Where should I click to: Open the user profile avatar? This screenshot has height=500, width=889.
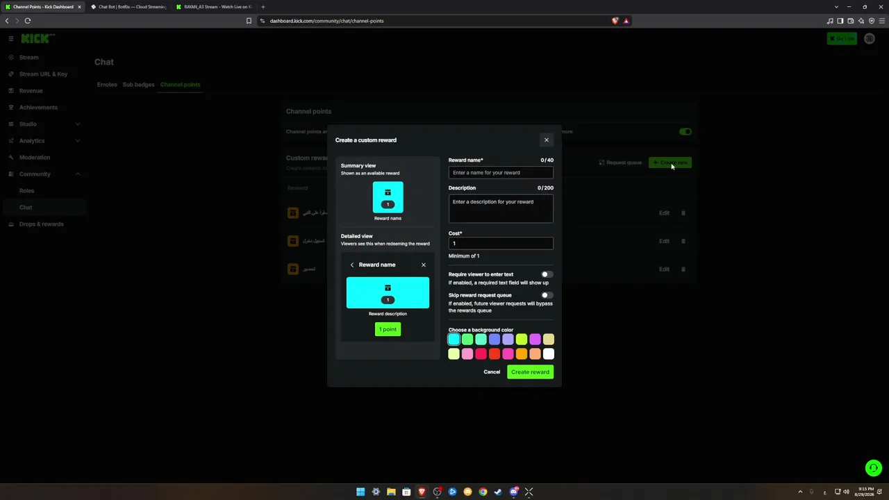tap(870, 39)
